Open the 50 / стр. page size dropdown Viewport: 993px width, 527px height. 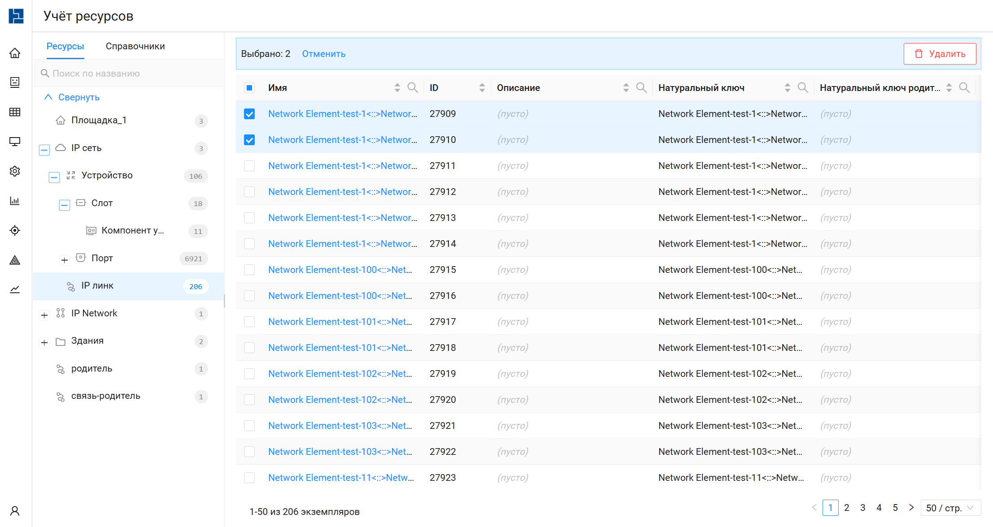[950, 508]
